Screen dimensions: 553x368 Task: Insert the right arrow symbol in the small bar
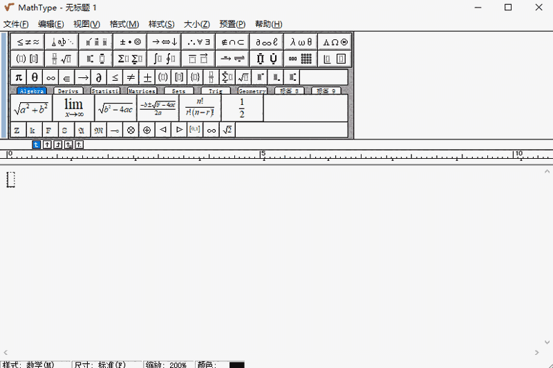click(x=83, y=77)
